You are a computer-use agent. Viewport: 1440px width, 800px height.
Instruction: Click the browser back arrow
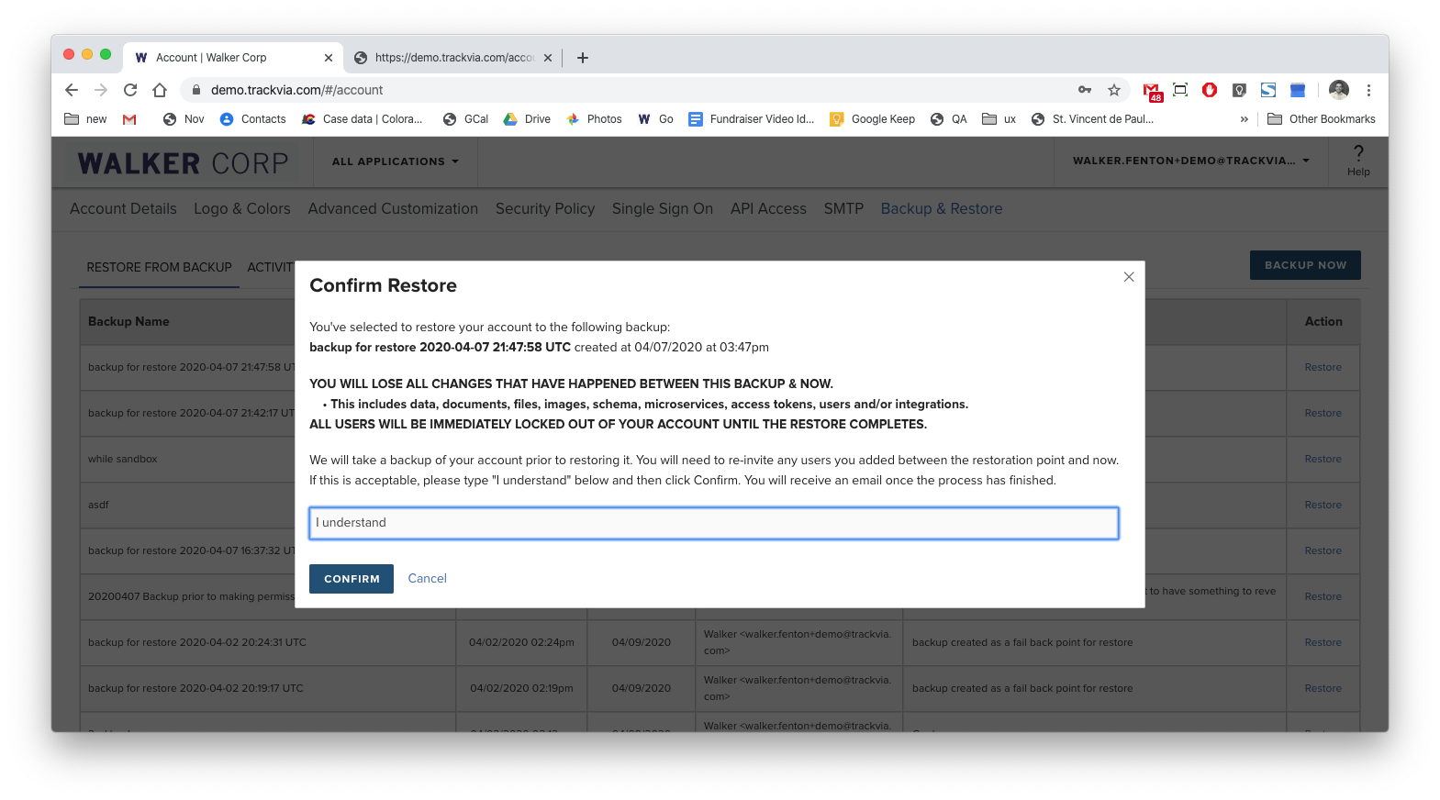72,90
